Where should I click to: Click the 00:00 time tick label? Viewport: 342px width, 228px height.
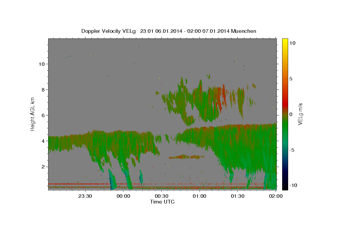pos(123,196)
